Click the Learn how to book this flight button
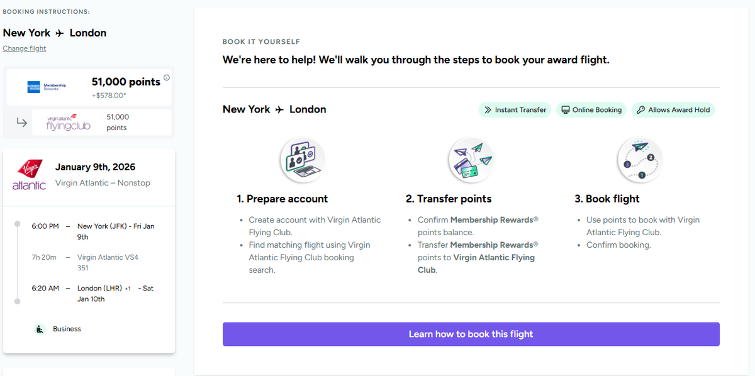The height and width of the screenshot is (376, 755). point(471,334)
